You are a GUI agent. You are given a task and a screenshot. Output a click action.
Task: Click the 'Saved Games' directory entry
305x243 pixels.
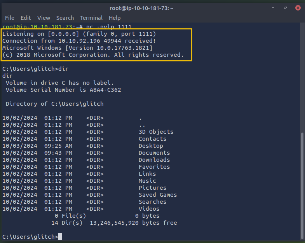coord(158,195)
